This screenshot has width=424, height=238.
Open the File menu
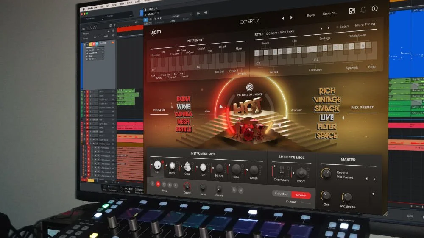[101, 7]
